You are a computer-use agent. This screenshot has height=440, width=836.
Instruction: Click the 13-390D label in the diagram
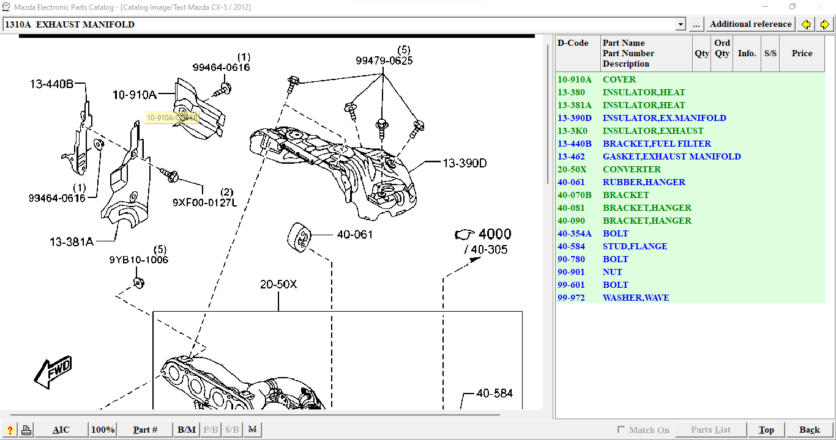(x=465, y=163)
